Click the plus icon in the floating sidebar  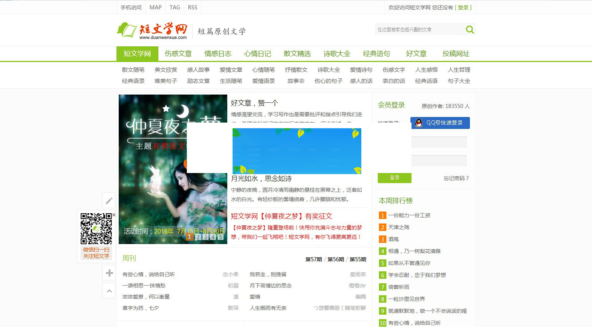109,273
